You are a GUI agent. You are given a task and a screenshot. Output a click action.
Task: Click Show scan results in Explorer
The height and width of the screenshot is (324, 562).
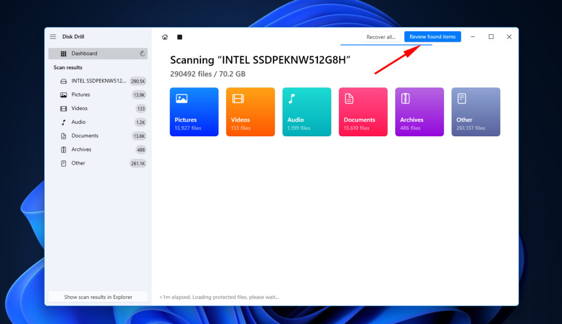(x=98, y=297)
